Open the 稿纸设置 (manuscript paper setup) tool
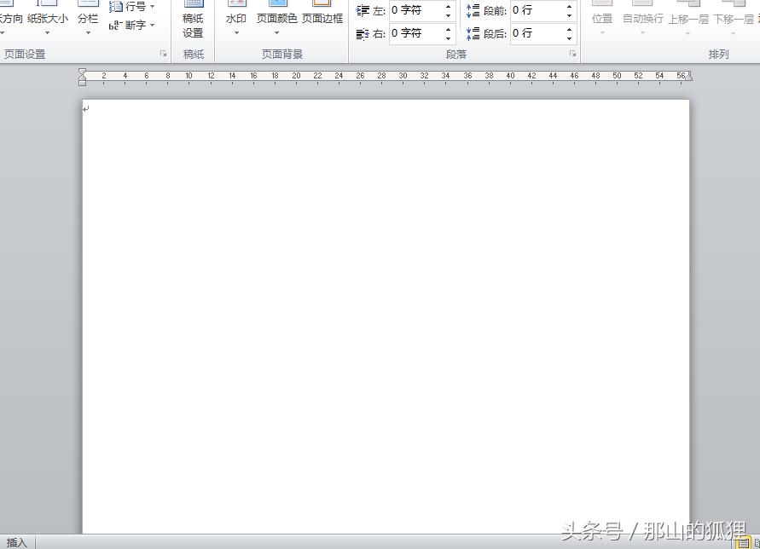Image resolution: width=760 pixels, height=549 pixels. tap(193, 19)
